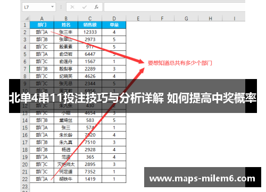Select the cell containing 张三丰

(x=66, y=32)
